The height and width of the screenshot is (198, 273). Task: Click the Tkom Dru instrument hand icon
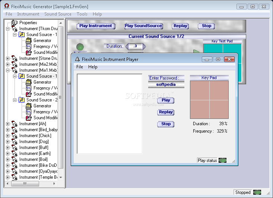click(x=15, y=29)
